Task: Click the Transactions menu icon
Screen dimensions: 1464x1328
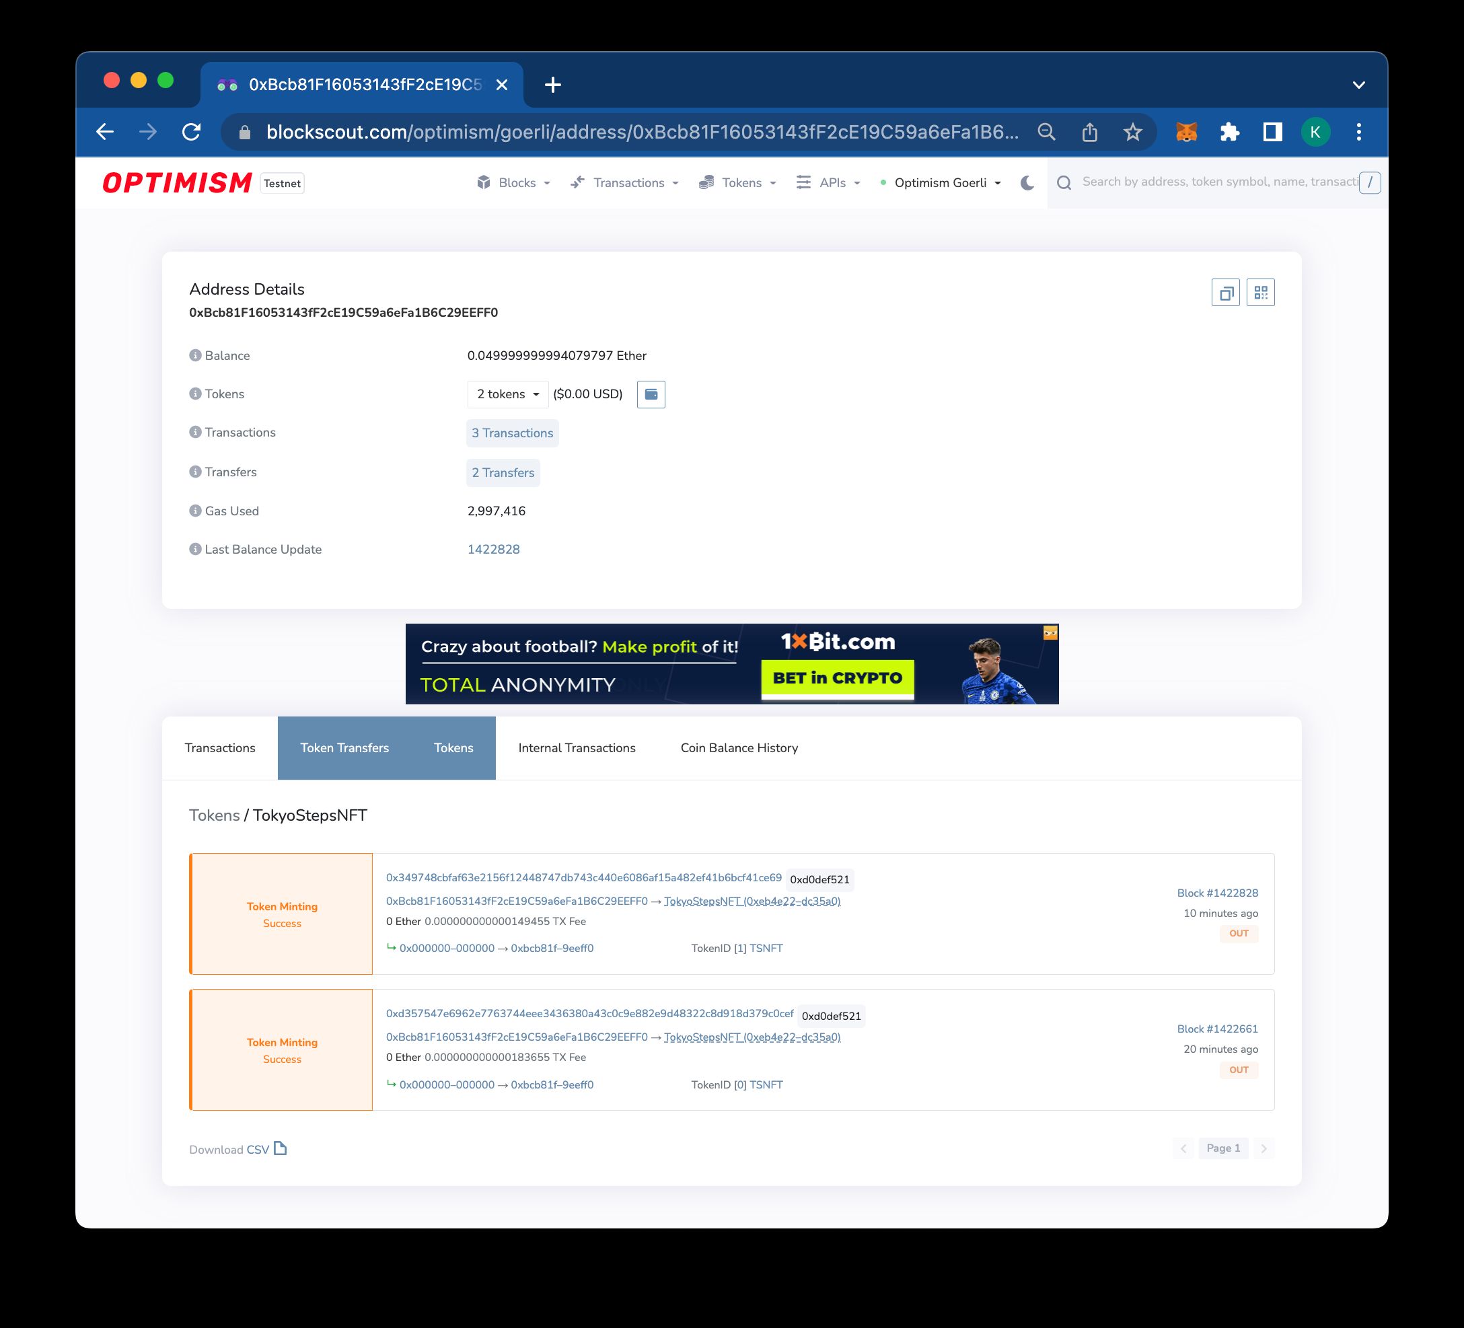Action: pos(577,182)
